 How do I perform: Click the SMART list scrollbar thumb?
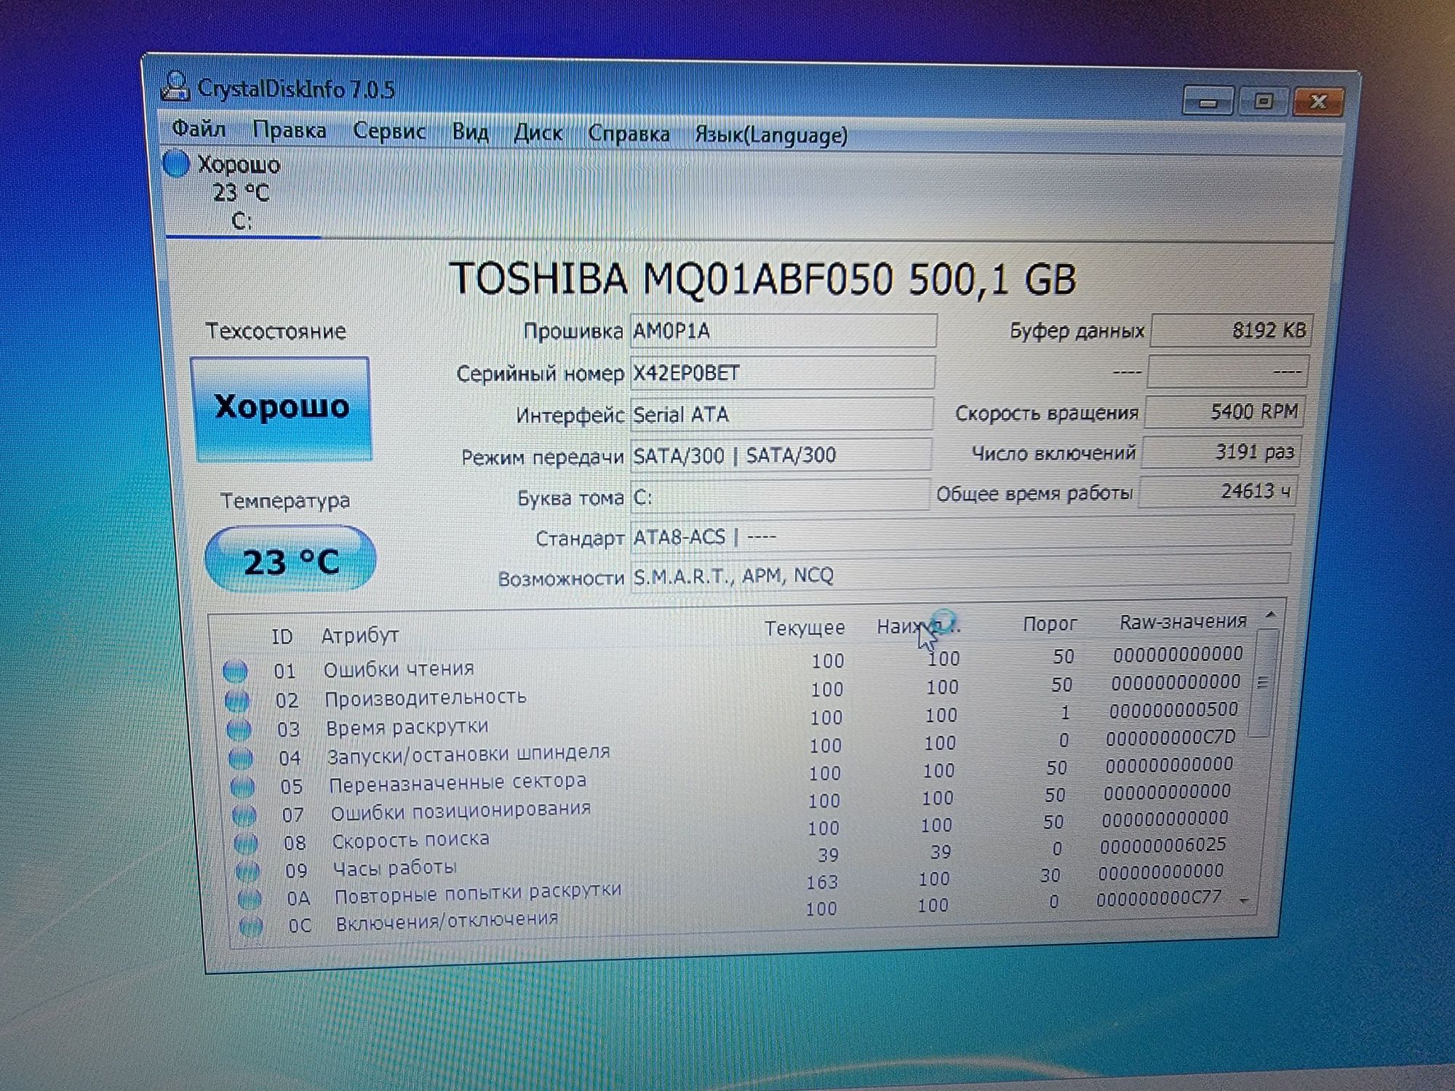(1263, 682)
